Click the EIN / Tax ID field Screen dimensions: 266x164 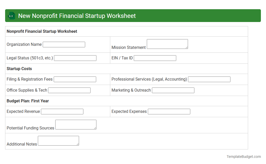click(x=155, y=58)
